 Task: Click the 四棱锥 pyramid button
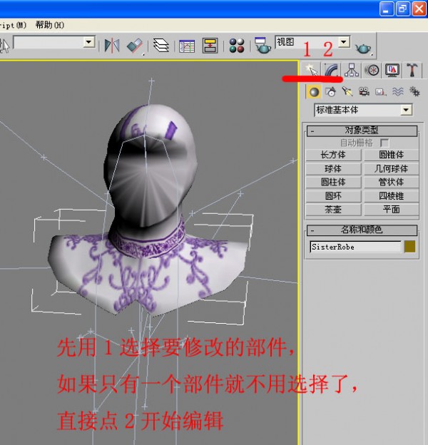click(x=392, y=196)
